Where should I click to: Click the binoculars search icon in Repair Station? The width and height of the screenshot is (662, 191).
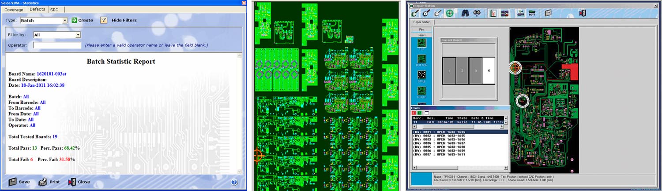point(477,13)
